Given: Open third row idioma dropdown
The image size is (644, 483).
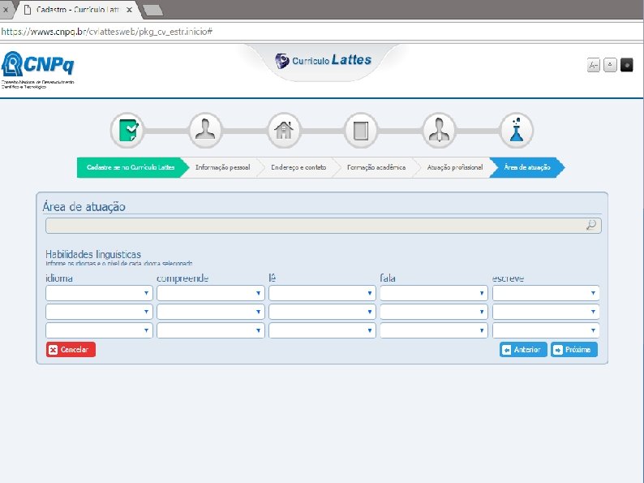Looking at the screenshot, I should (99, 330).
